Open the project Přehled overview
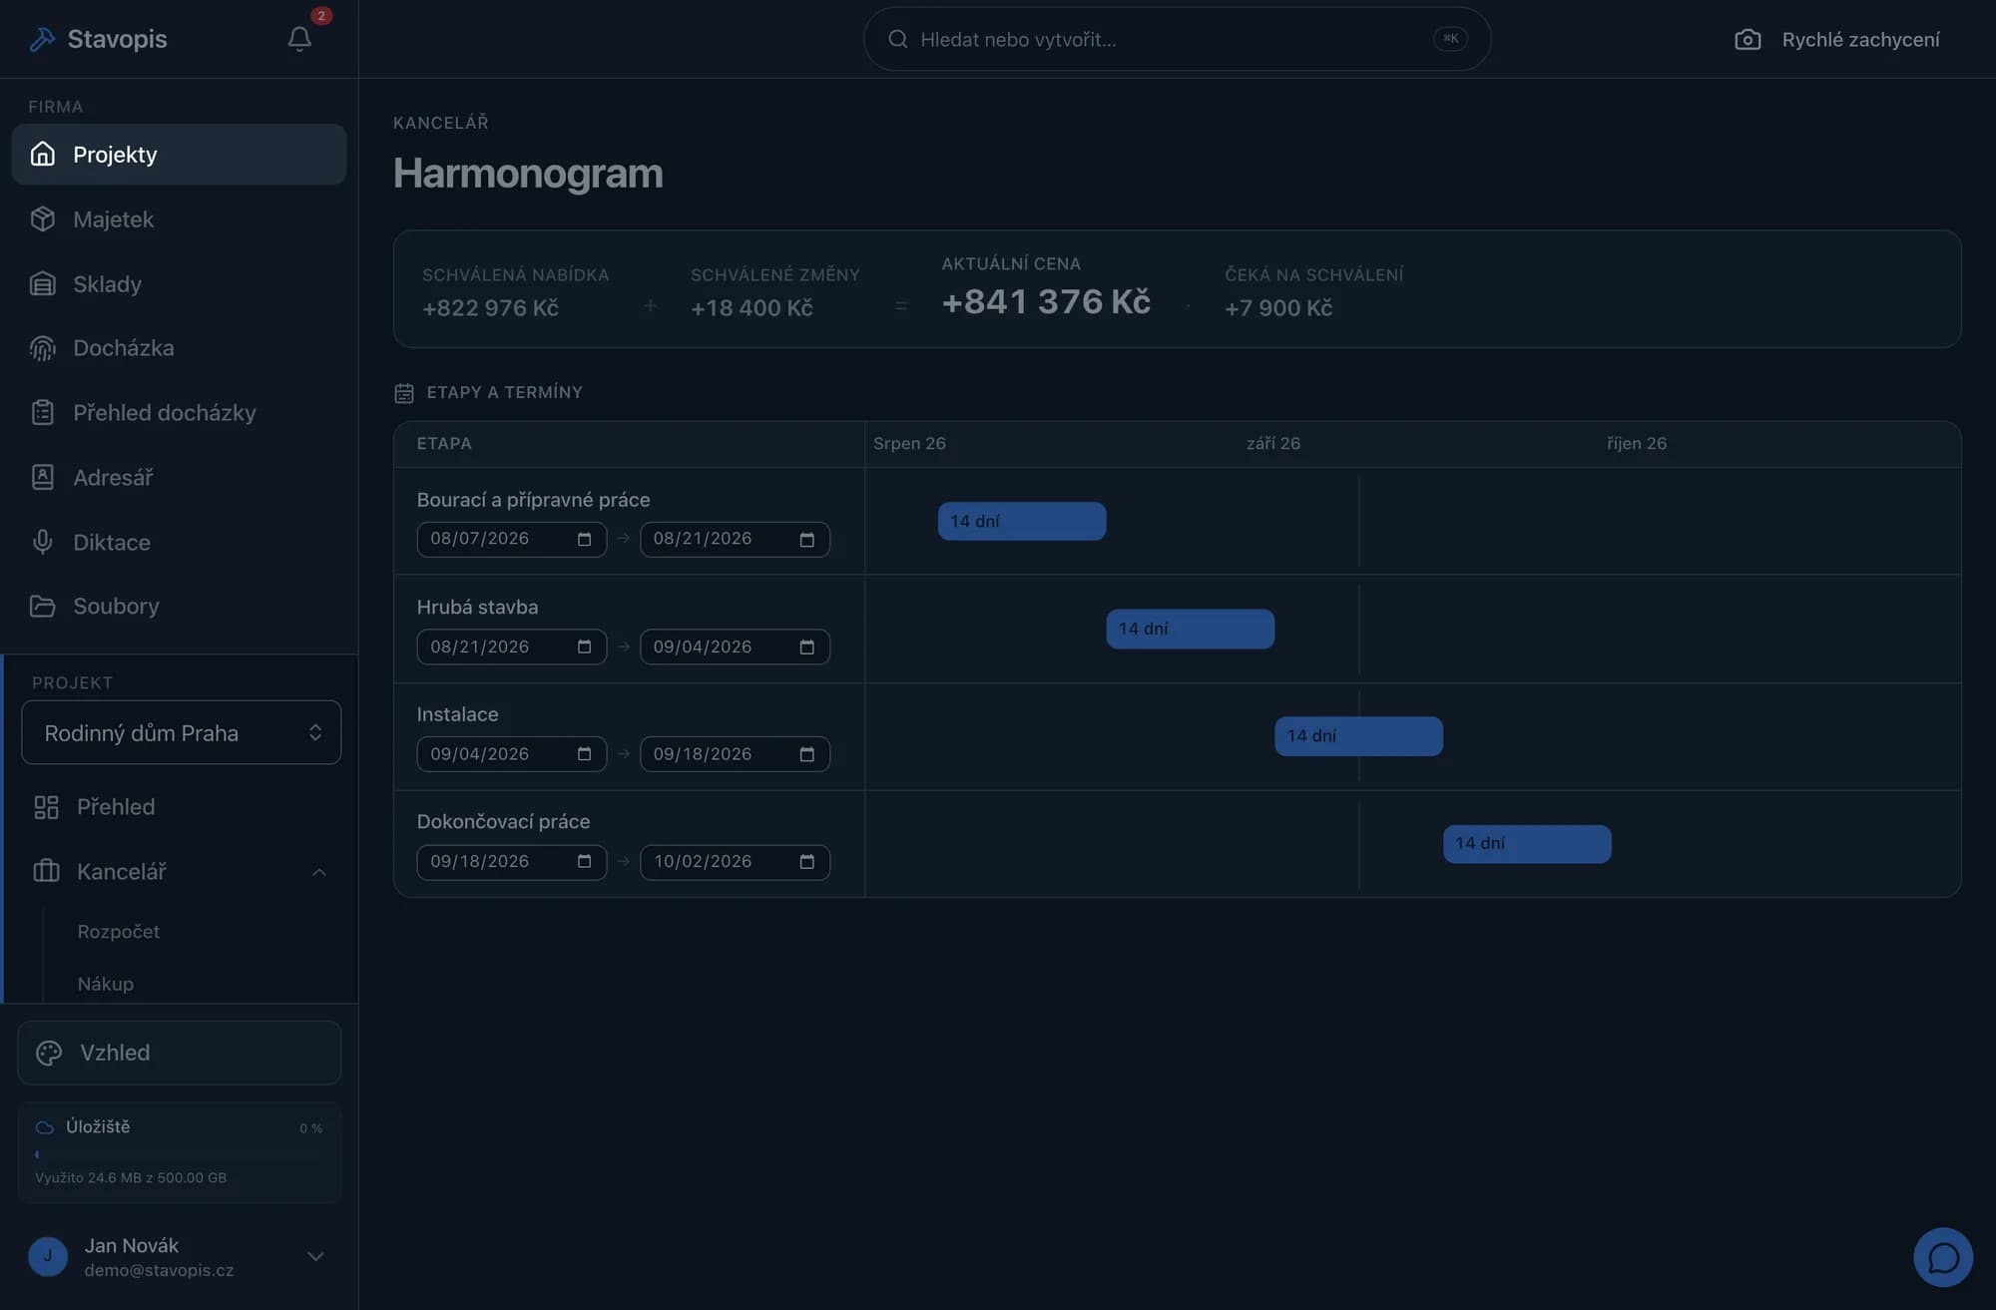The height and width of the screenshot is (1310, 1996). [181, 807]
